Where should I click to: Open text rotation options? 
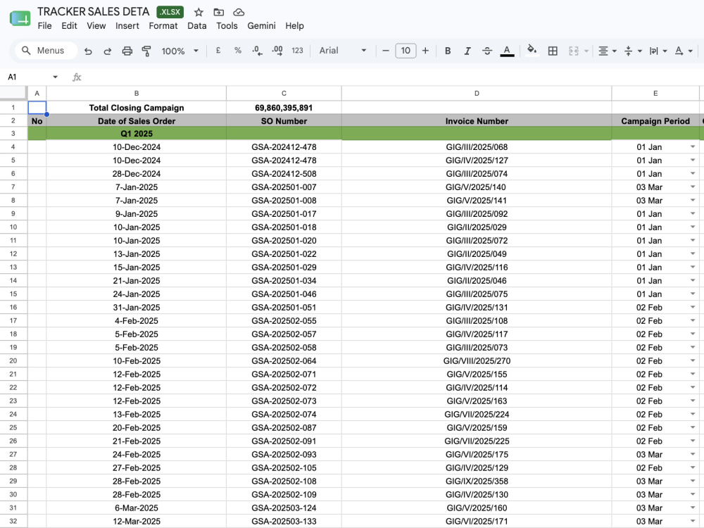pyautogui.click(x=684, y=51)
